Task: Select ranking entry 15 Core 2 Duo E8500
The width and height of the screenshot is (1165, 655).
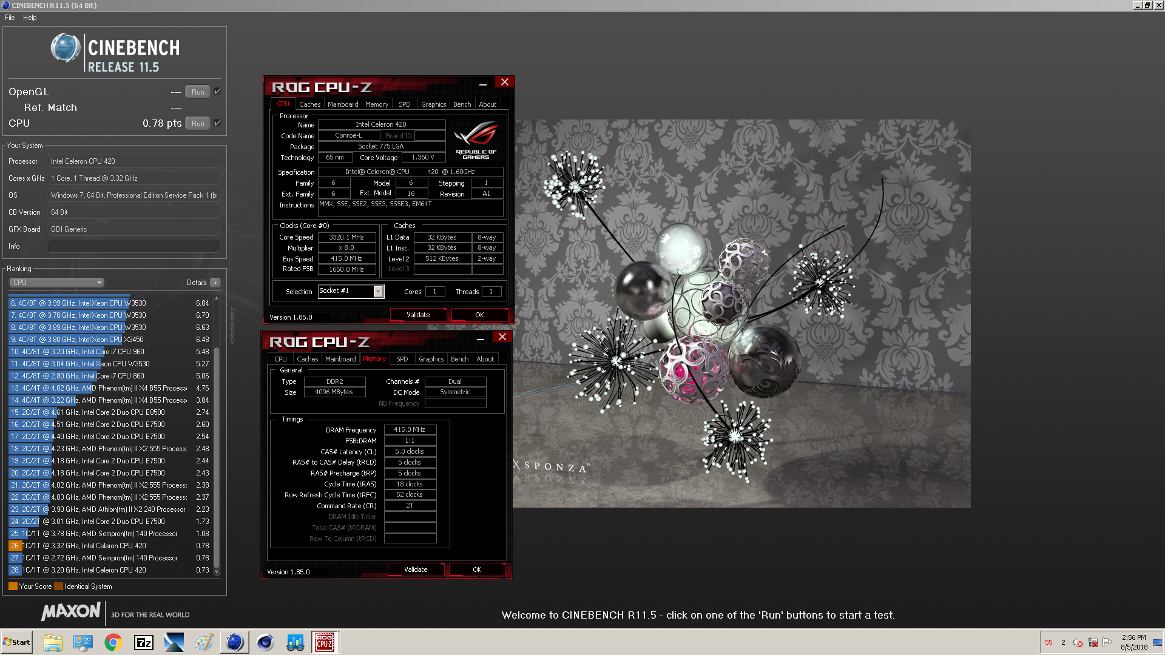Action: point(110,412)
